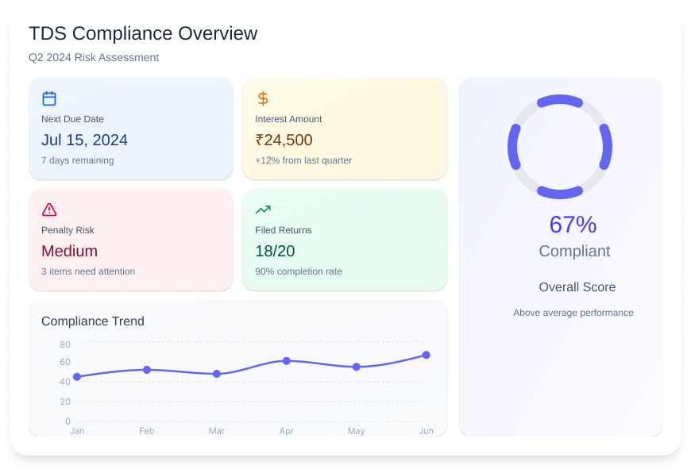Image resolution: width=691 pixels, height=473 pixels.
Task: Pick the May data point on compliance chart
Action: [357, 367]
